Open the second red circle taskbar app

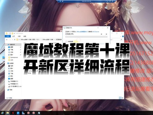tap(33, 113)
